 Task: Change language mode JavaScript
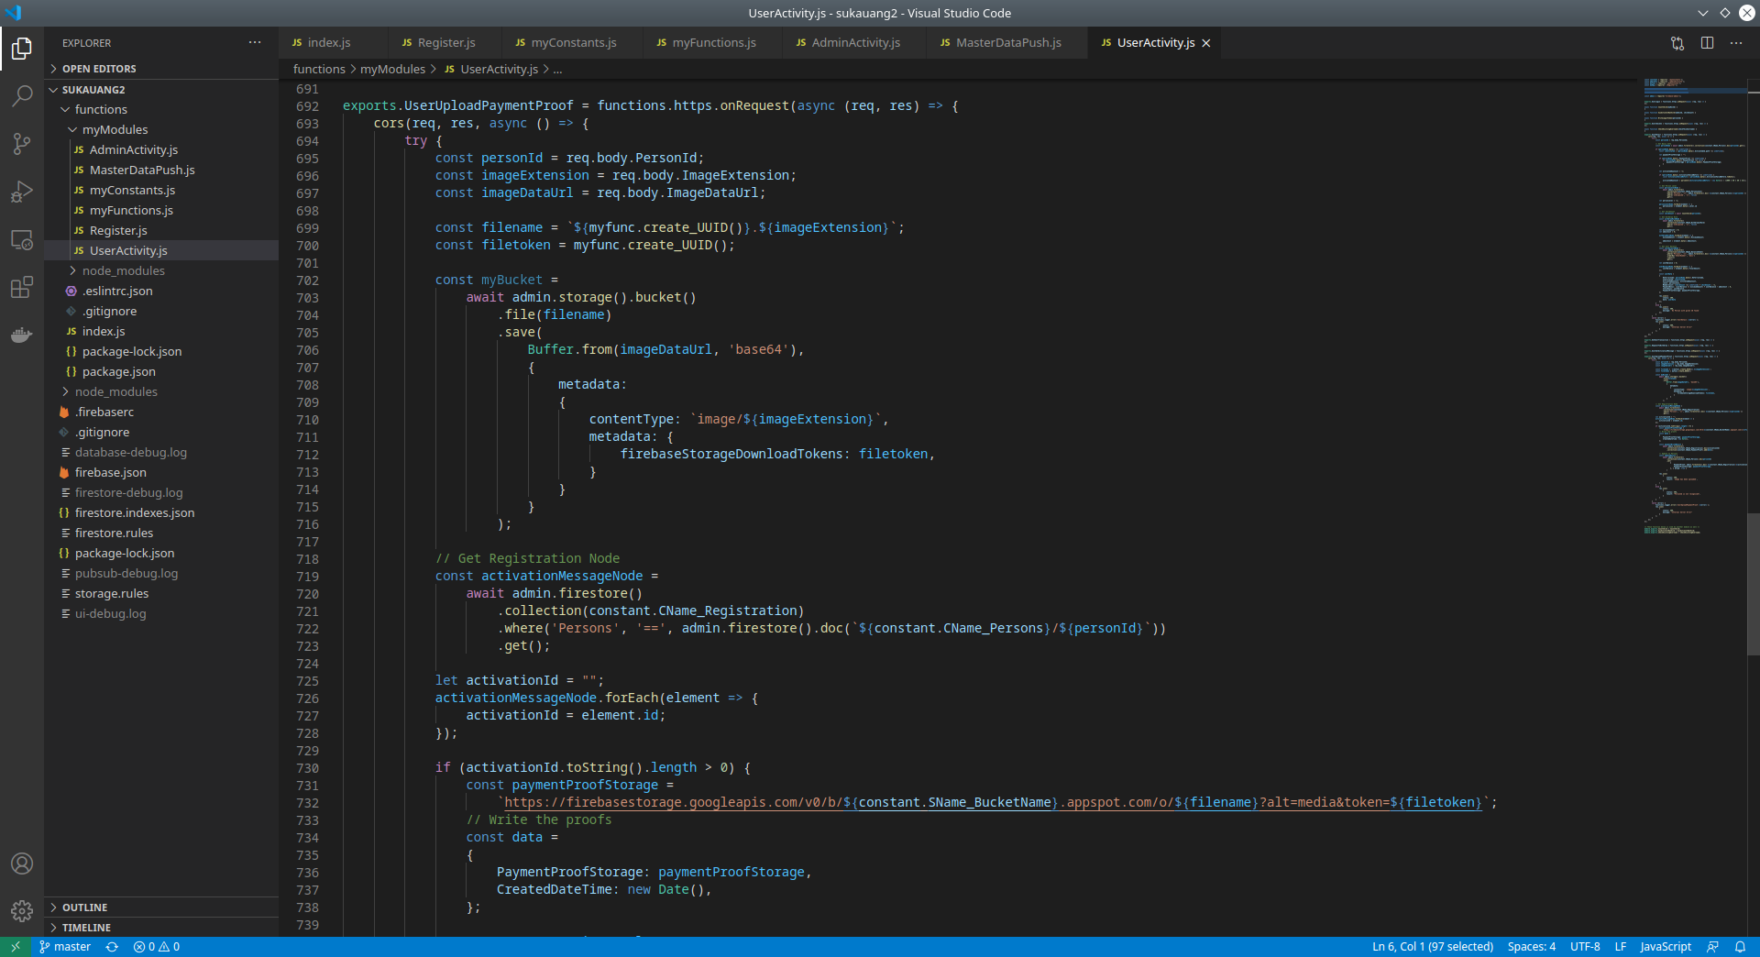point(1666,947)
